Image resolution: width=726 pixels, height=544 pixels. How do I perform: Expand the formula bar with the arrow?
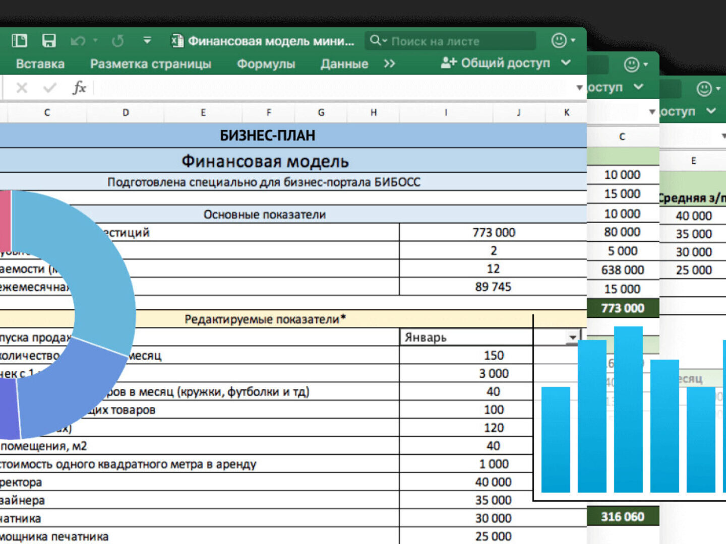579,88
